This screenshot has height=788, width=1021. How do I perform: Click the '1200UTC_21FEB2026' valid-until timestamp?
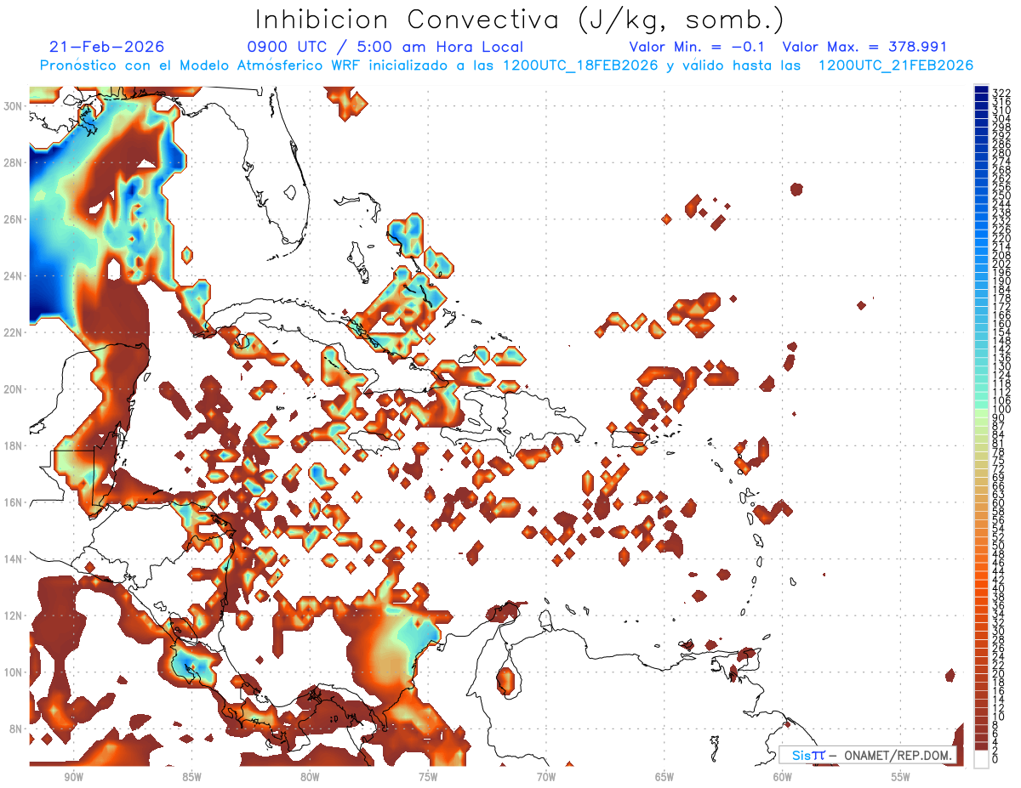pos(895,65)
